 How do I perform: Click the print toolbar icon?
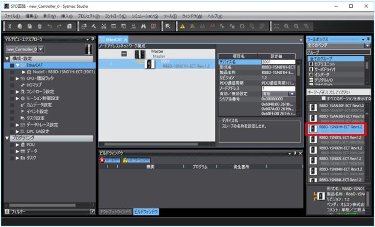pyautogui.click(x=84, y=26)
